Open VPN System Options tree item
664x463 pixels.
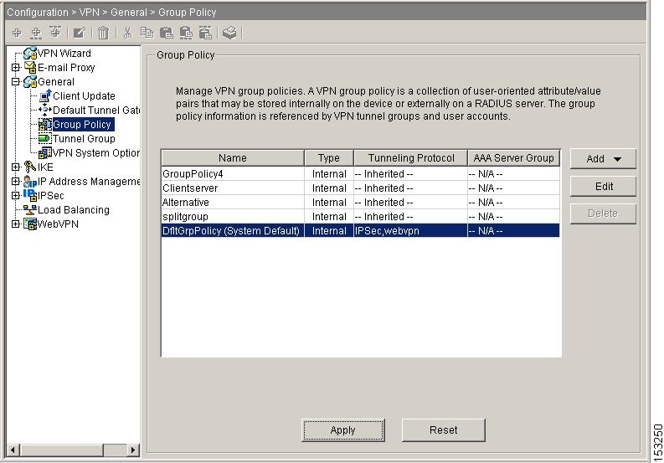(95, 153)
